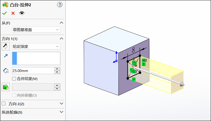Enable the 合并结果(M) checkbox
211x121 pixels.
click(x=14, y=79)
